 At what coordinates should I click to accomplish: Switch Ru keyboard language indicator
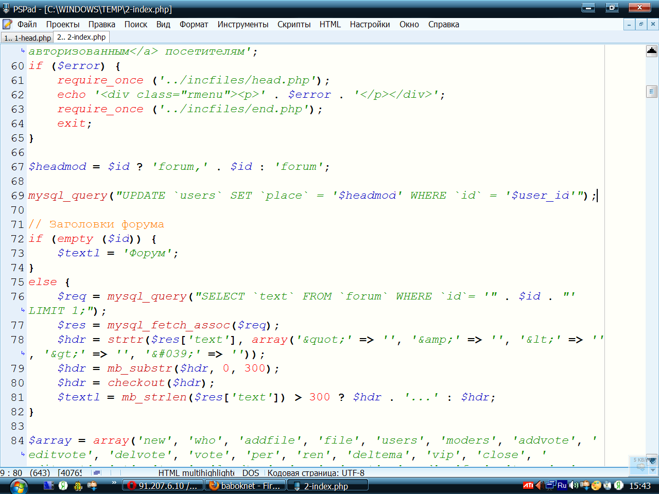pyautogui.click(x=562, y=485)
